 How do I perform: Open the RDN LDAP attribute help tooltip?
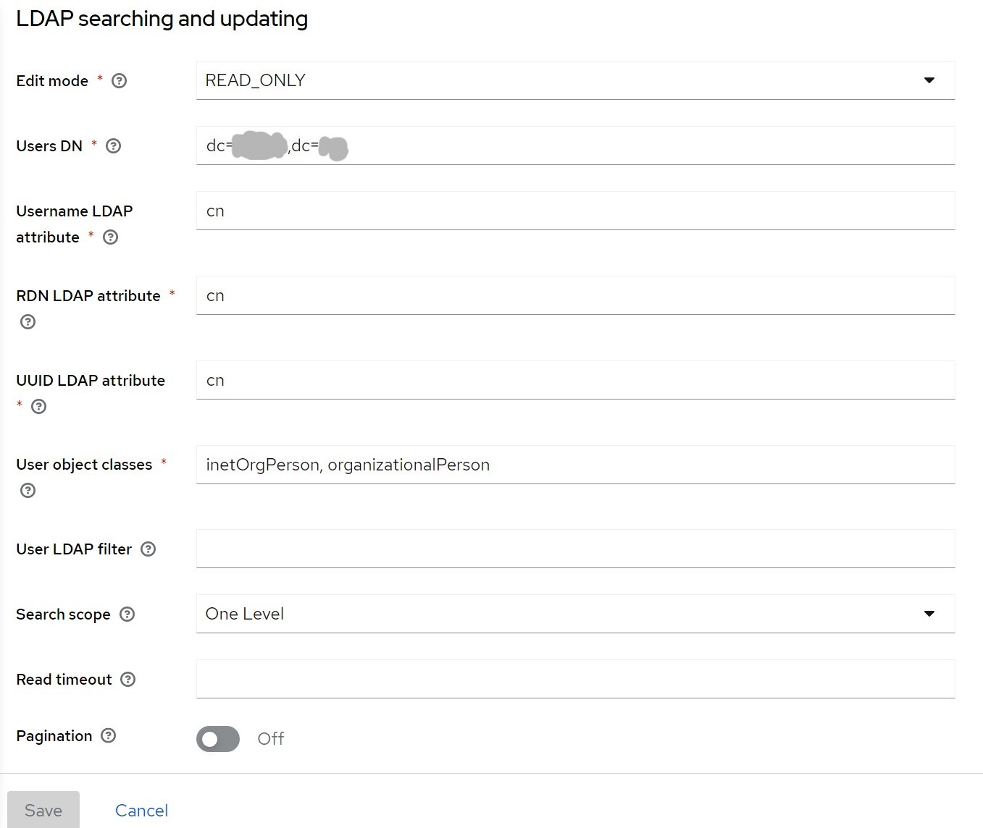(x=28, y=322)
